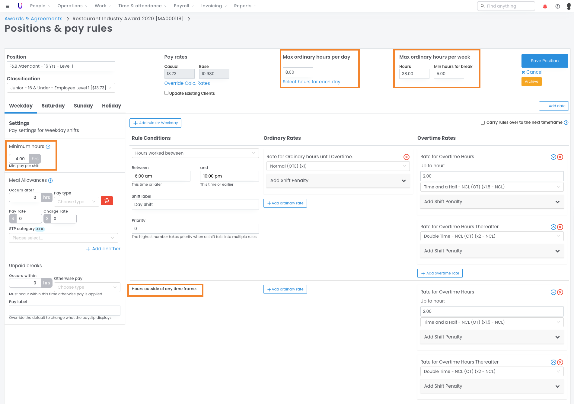574x404 pixels.
Task: Click the notification bell icon
Action: [545, 6]
